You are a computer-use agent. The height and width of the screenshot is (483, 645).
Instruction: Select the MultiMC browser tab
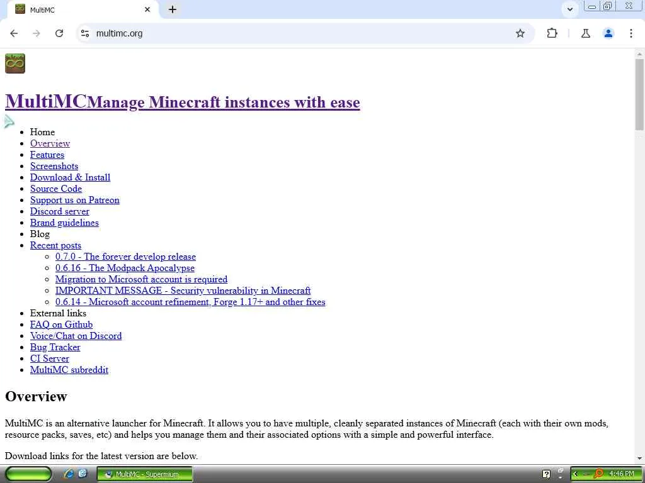(x=83, y=9)
